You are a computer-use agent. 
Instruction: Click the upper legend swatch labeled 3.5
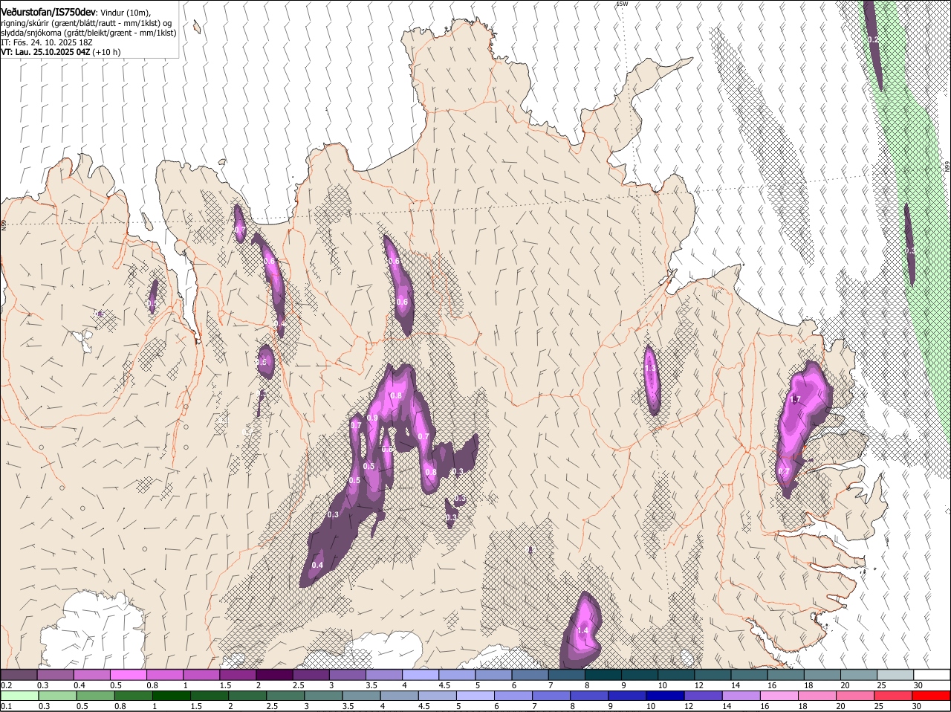[x=383, y=675]
